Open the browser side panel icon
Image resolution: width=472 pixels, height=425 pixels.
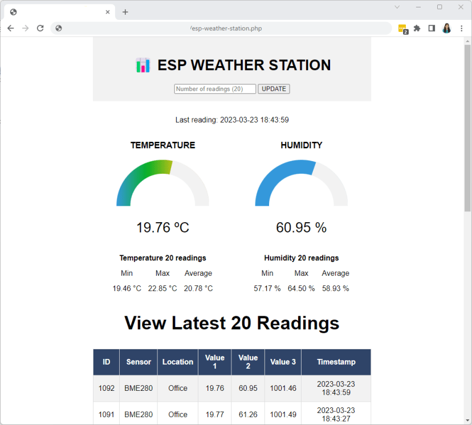click(x=432, y=28)
